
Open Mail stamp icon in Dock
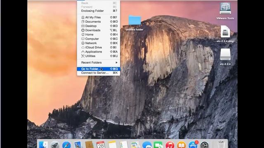click(78, 145)
